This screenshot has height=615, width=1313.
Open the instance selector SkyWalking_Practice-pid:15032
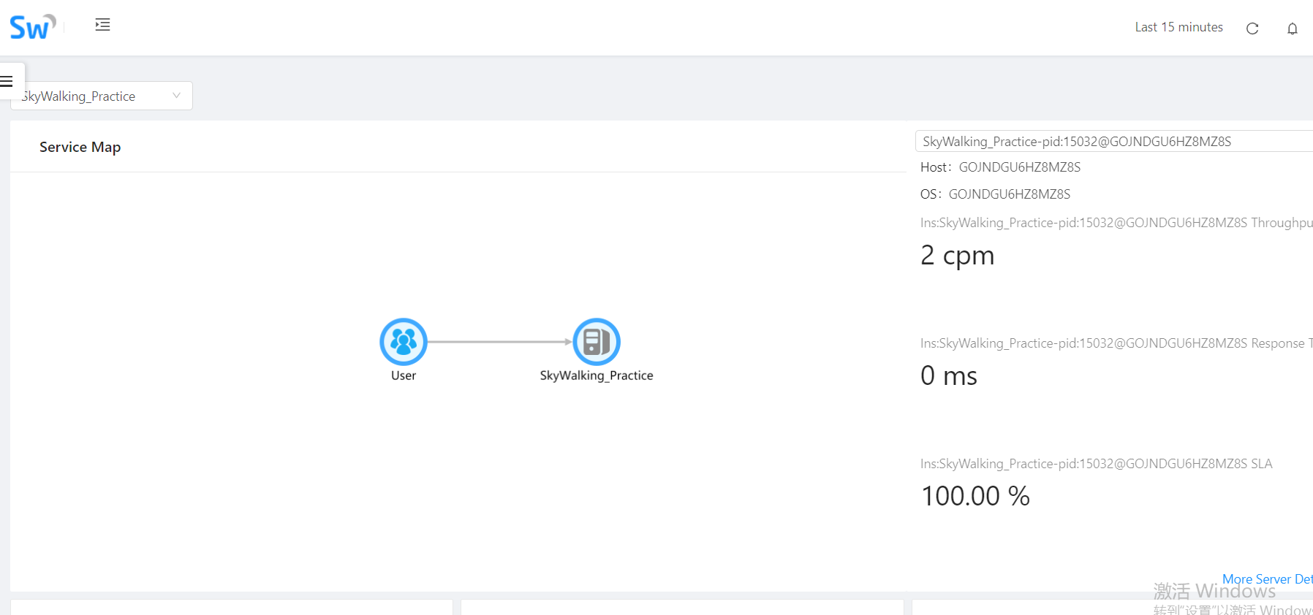[1114, 141]
